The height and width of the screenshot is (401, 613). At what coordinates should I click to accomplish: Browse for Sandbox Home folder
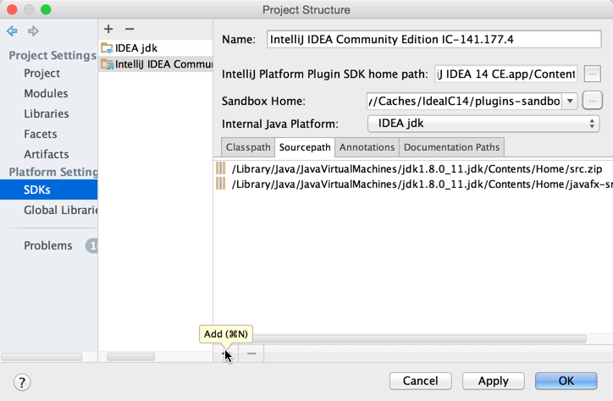click(x=593, y=101)
